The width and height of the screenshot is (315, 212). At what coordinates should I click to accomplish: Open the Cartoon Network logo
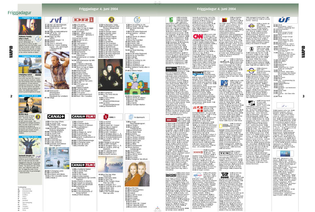(171, 175)
